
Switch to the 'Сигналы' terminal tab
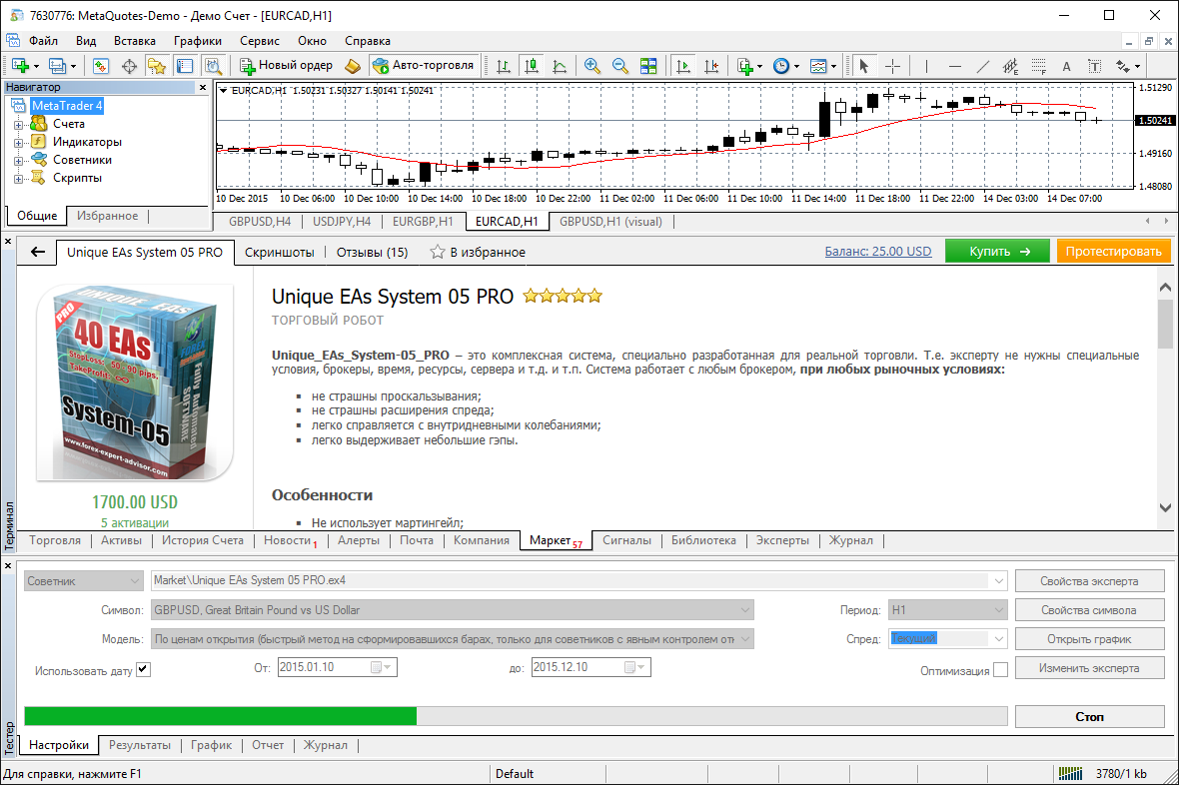[626, 540]
